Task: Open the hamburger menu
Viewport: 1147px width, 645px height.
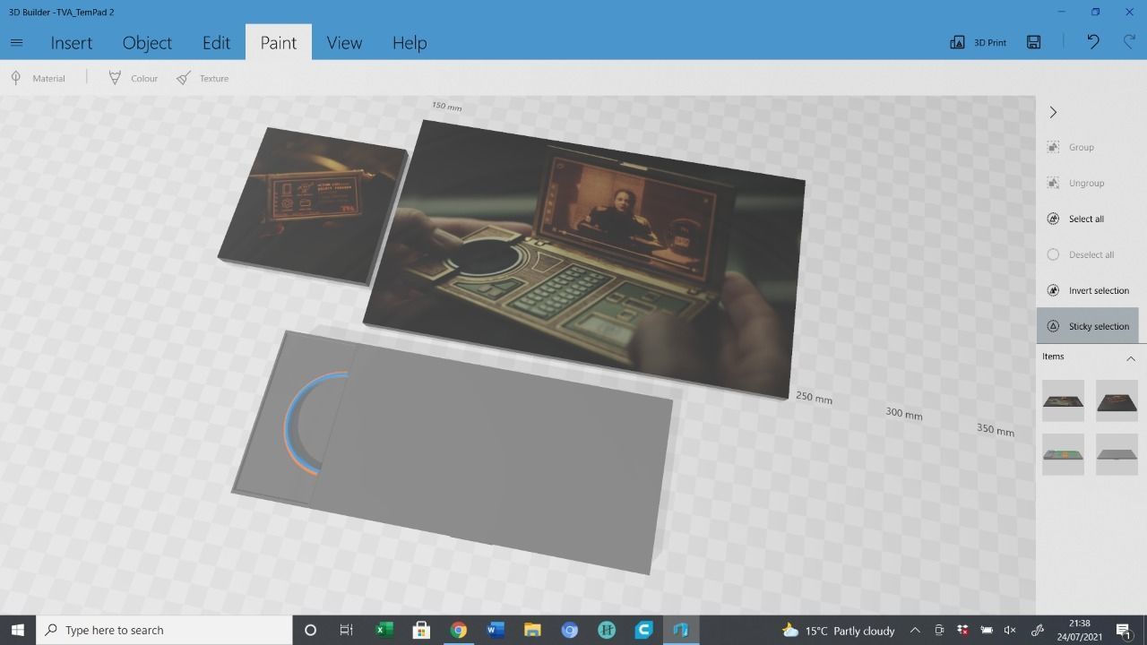Action: 16,42
